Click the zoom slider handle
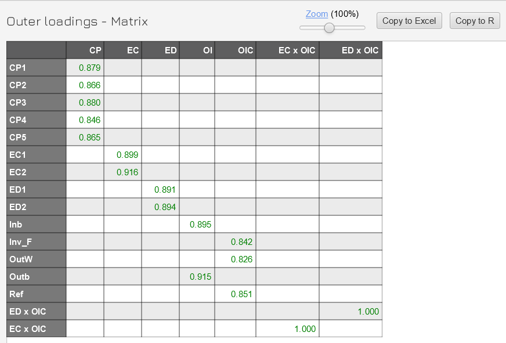Viewport: 506px width, 343px height. [330, 28]
